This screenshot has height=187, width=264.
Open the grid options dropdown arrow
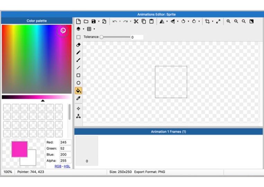94,29
